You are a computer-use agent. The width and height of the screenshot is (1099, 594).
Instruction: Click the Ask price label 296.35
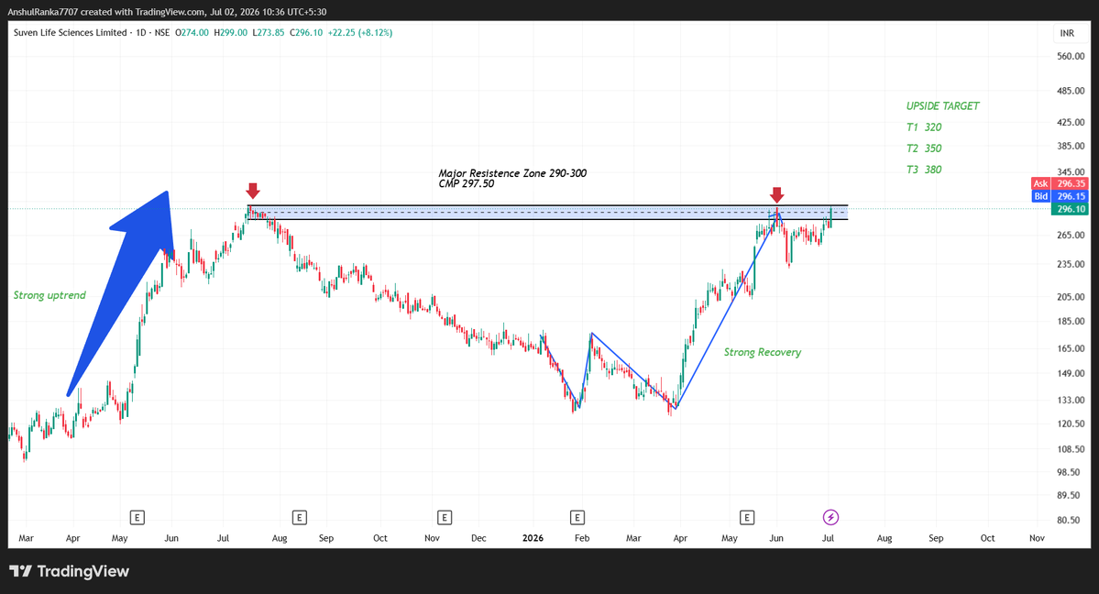[x=1059, y=183]
